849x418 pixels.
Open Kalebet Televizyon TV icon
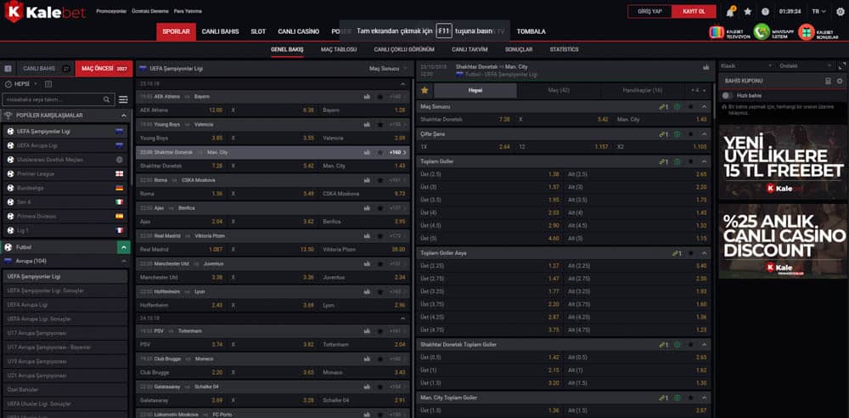(717, 32)
